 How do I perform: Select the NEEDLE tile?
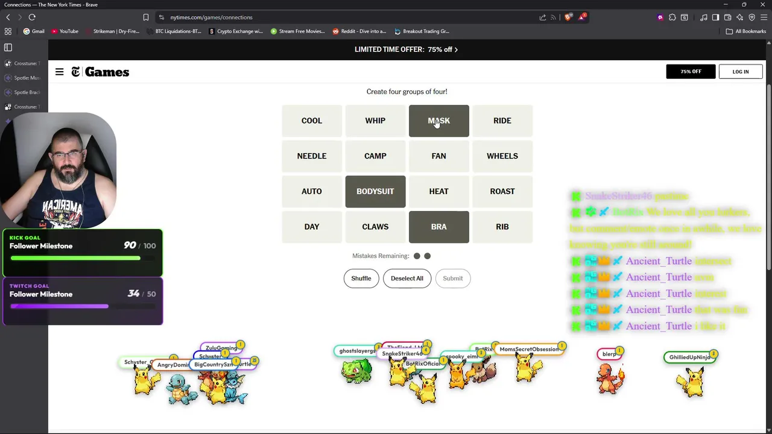pyautogui.click(x=312, y=156)
